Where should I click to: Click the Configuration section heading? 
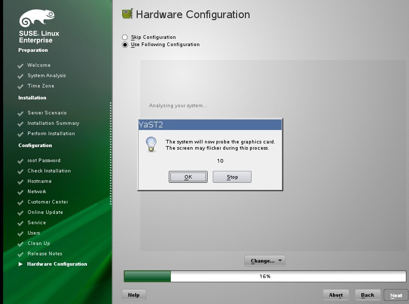(35, 146)
